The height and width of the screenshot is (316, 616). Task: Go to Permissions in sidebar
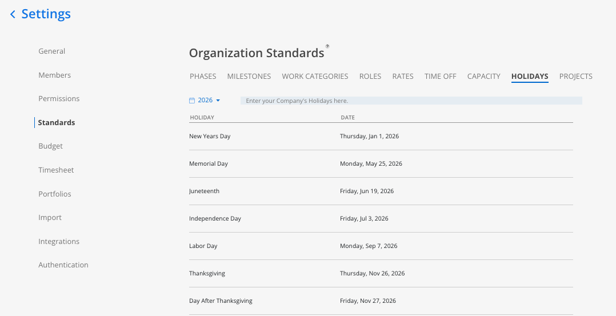[59, 99]
